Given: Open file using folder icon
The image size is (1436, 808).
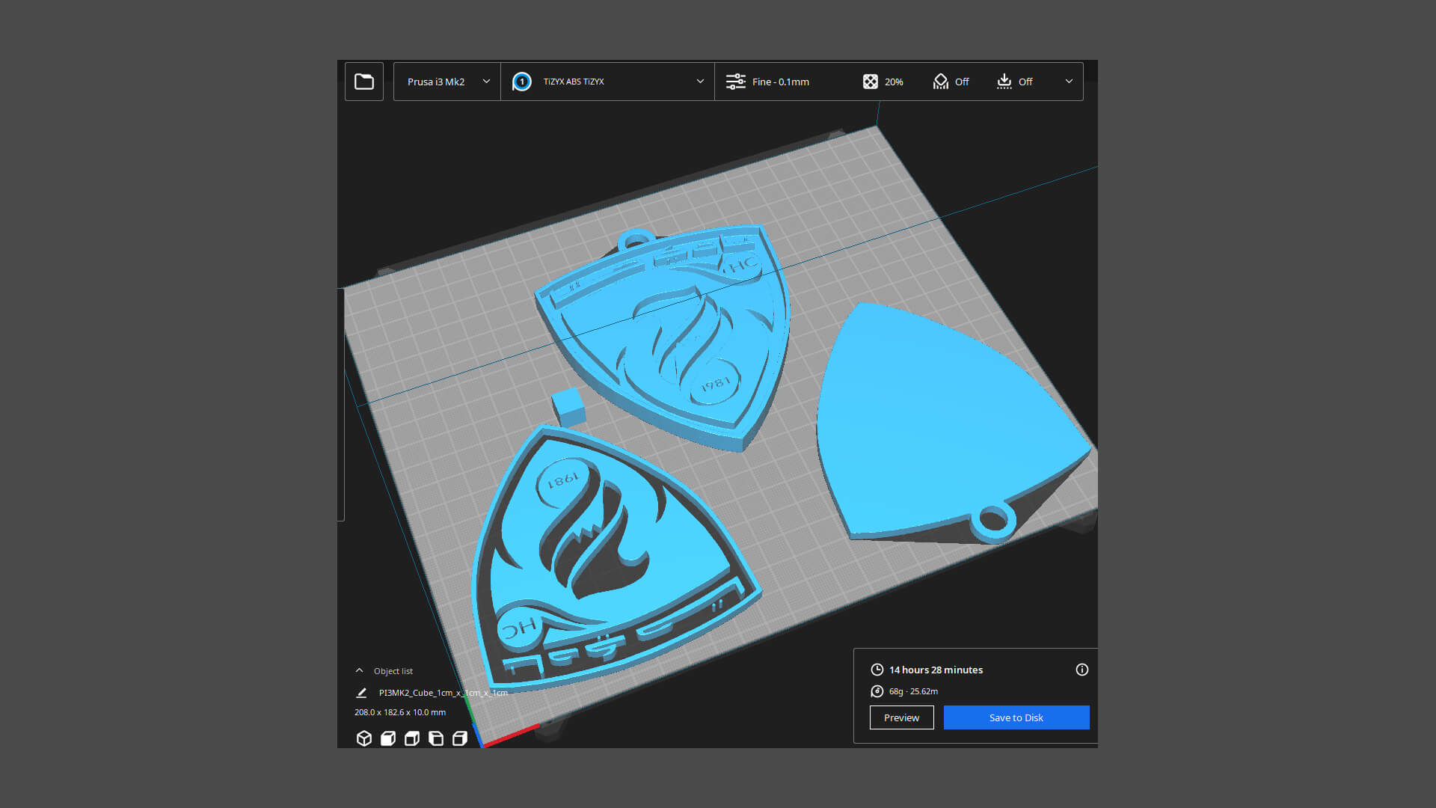Looking at the screenshot, I should click(364, 82).
